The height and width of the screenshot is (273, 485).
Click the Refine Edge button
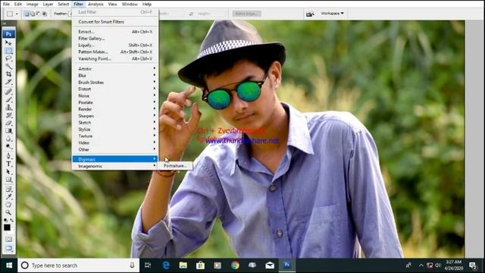tap(246, 14)
